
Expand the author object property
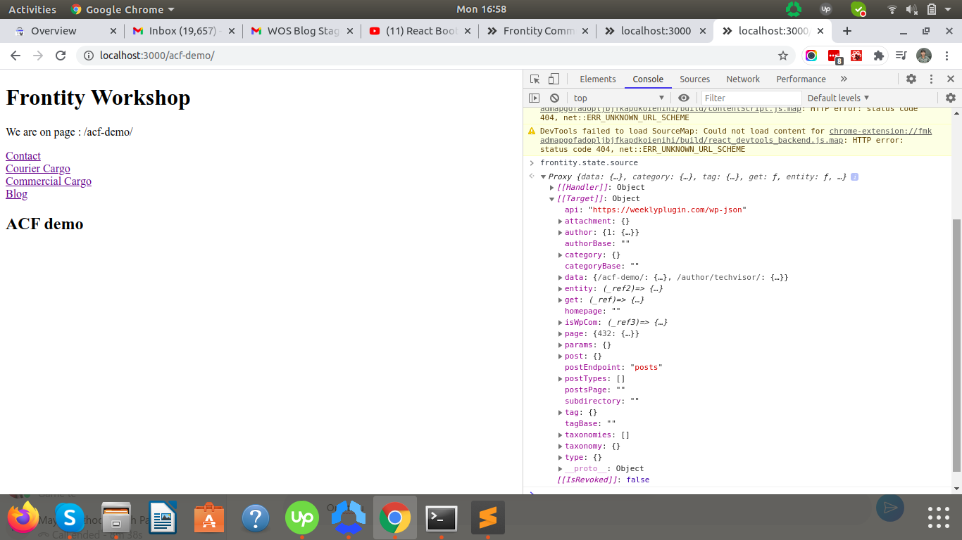(561, 233)
